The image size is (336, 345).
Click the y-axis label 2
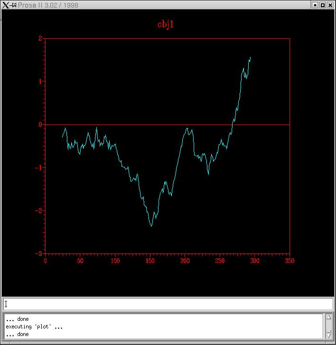click(40, 38)
